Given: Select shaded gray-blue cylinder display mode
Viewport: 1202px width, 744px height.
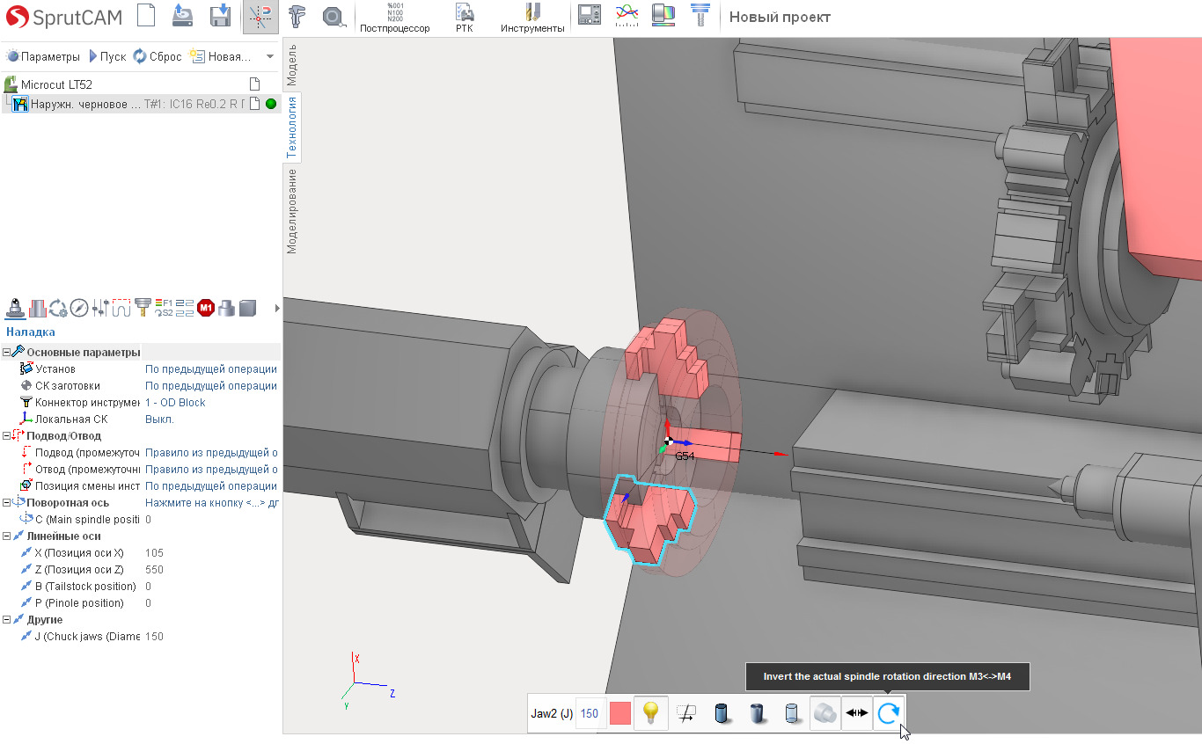Looking at the screenshot, I should pyautogui.click(x=757, y=713).
